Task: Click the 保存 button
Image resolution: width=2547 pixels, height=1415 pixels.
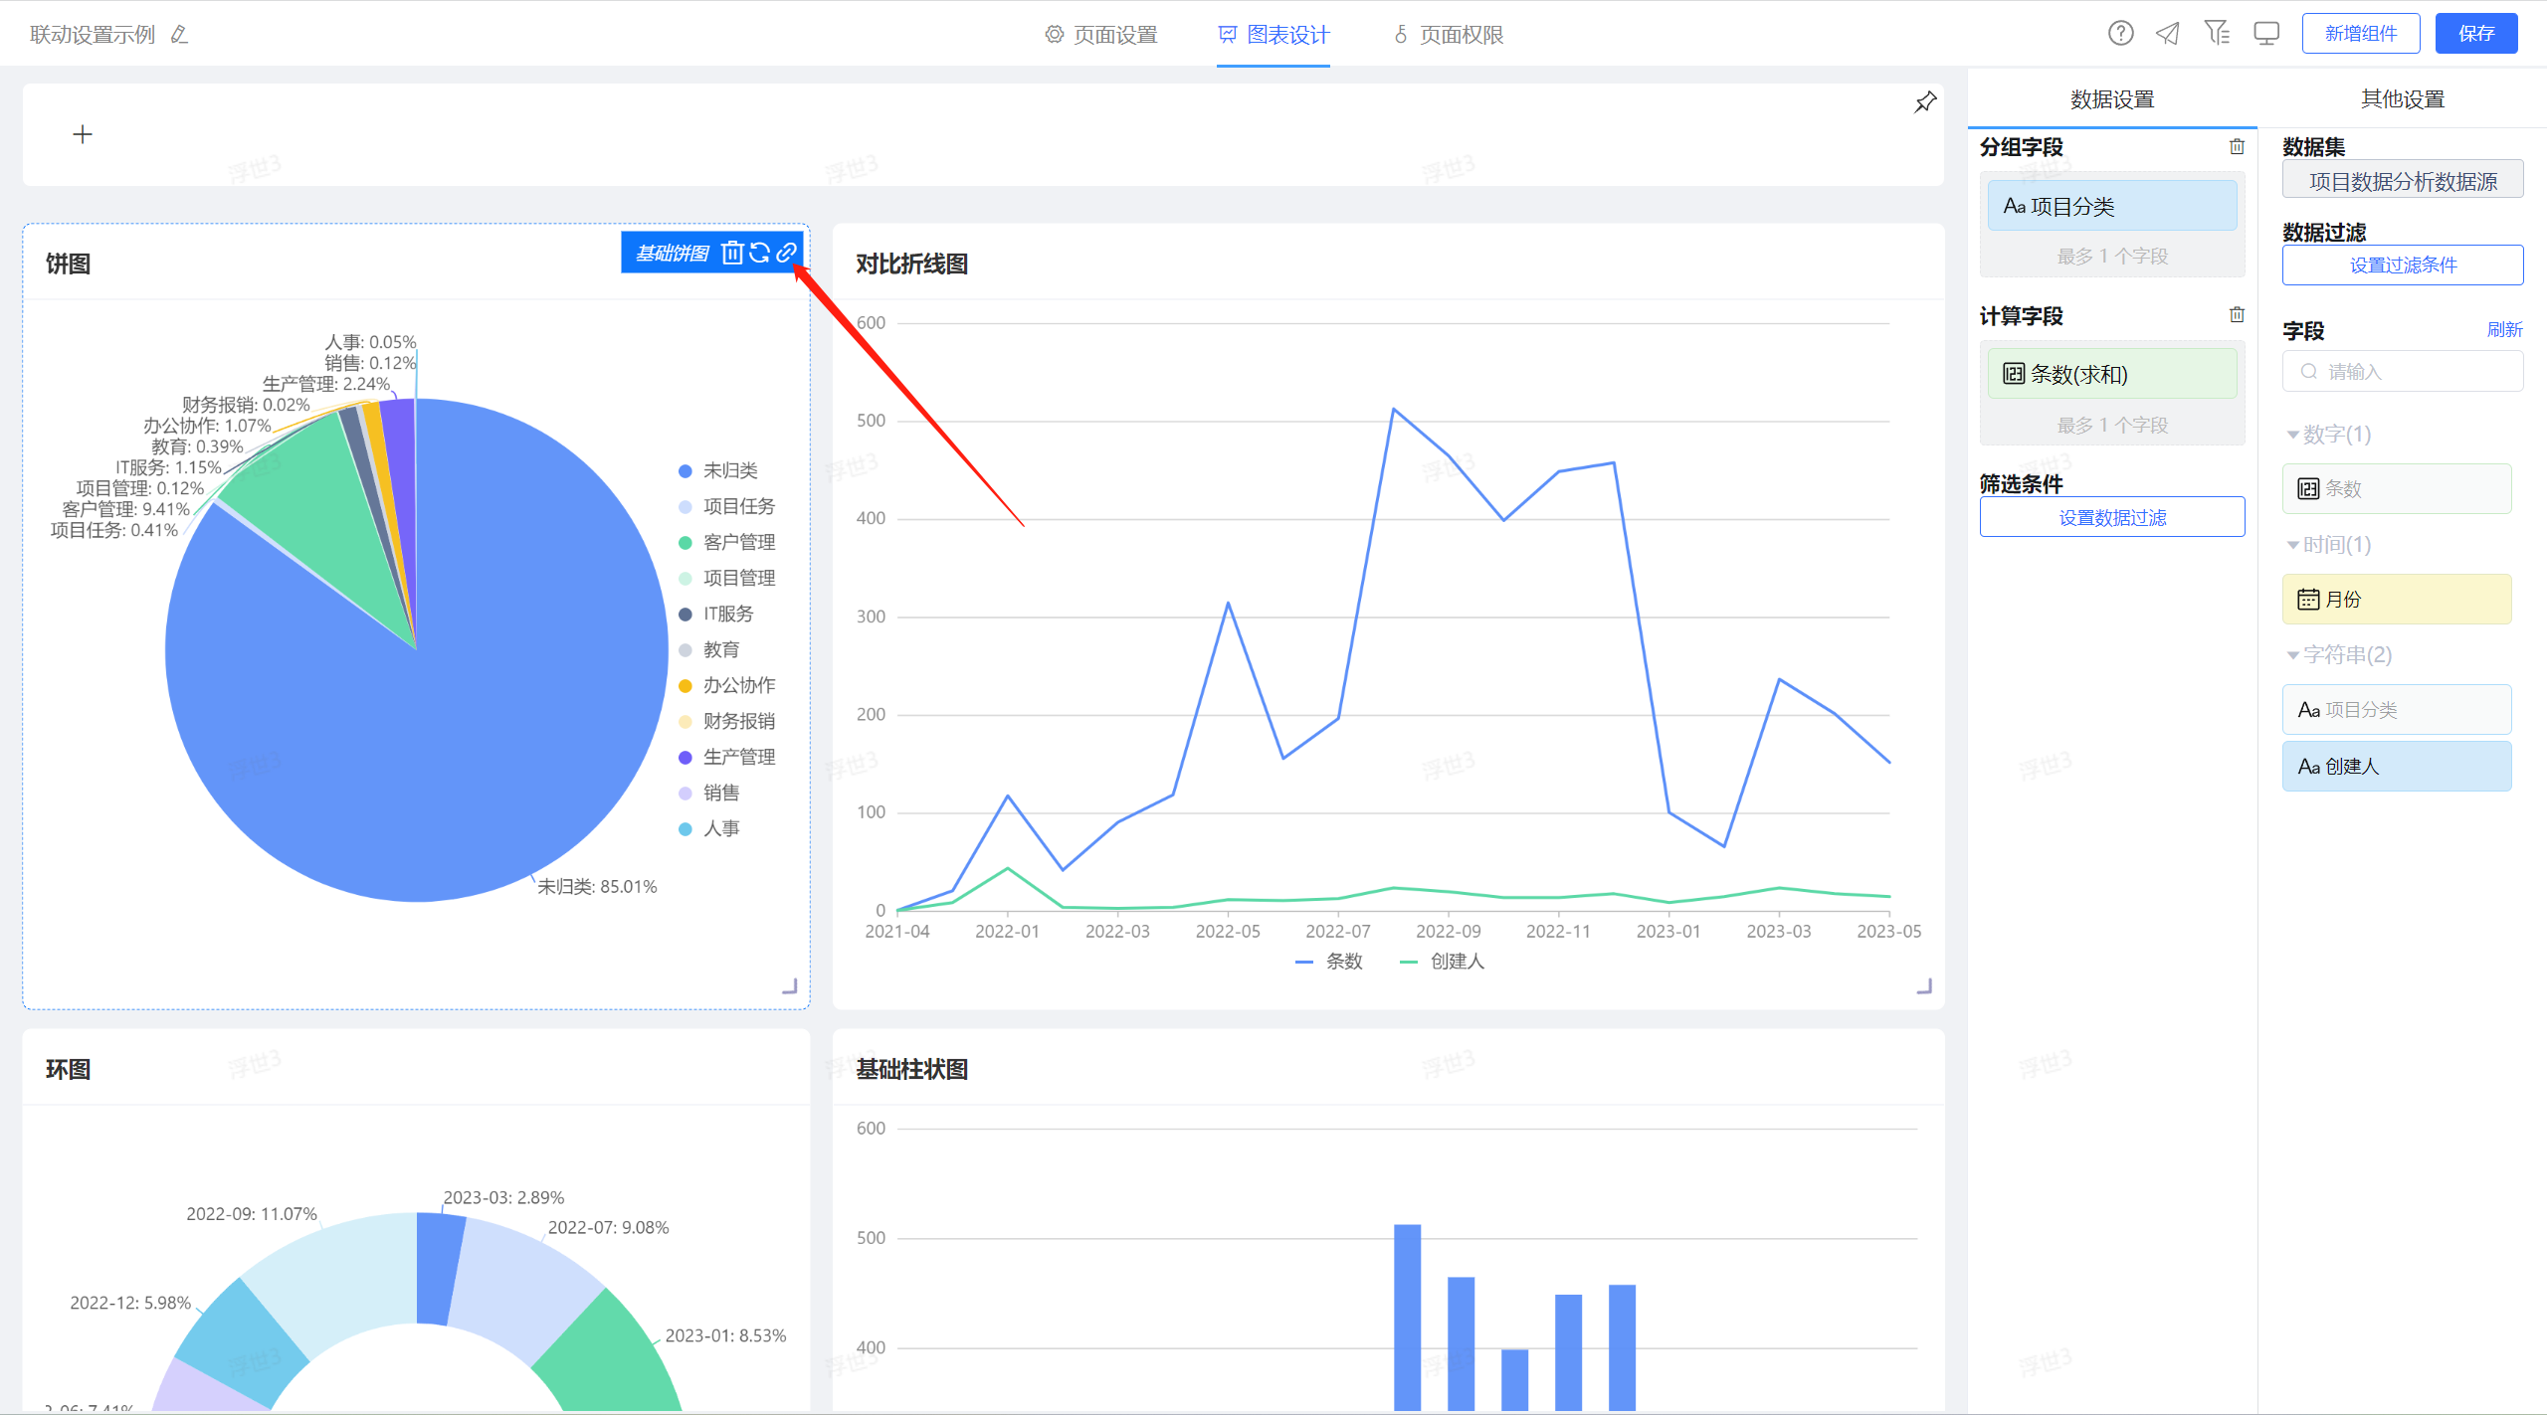Action: click(x=2476, y=34)
